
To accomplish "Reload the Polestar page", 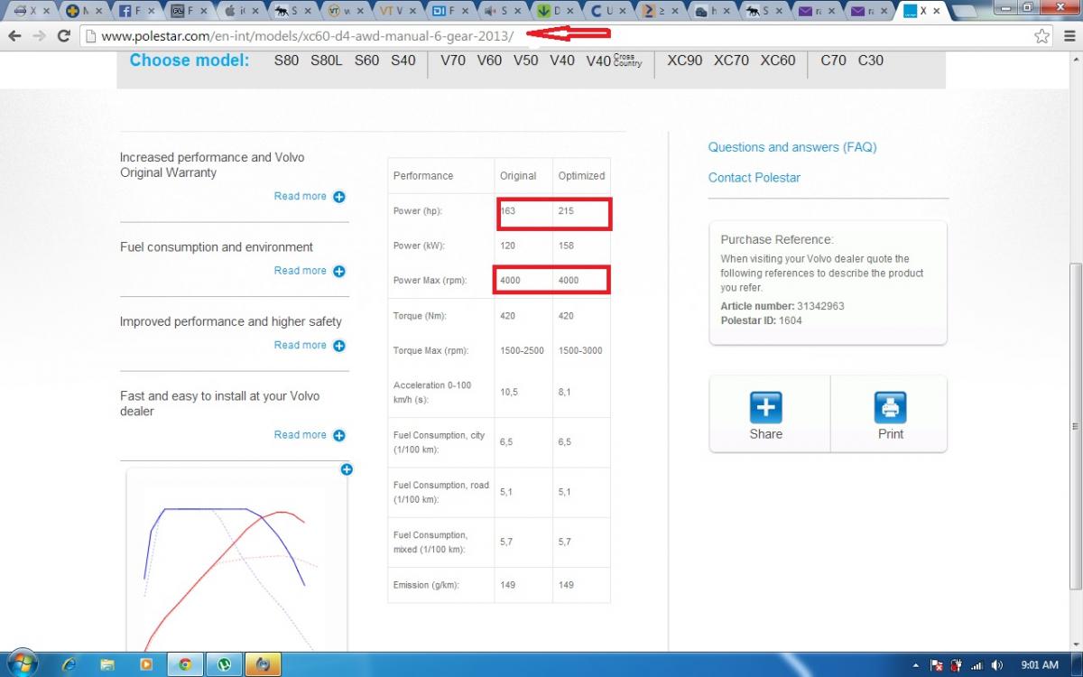I will pos(63,36).
